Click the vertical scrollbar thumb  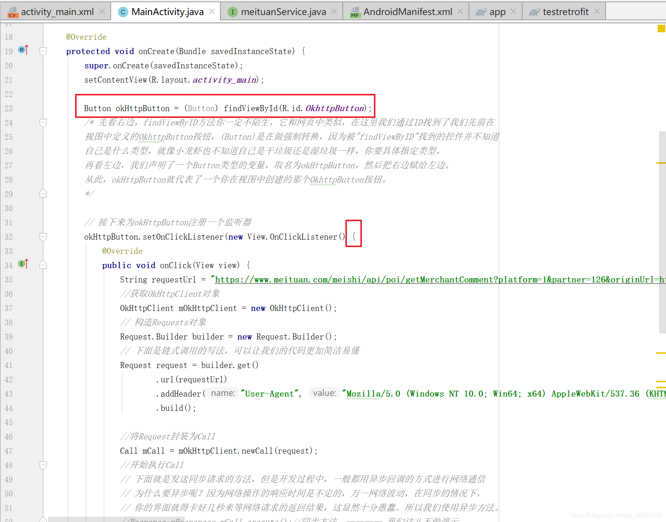(663, 232)
